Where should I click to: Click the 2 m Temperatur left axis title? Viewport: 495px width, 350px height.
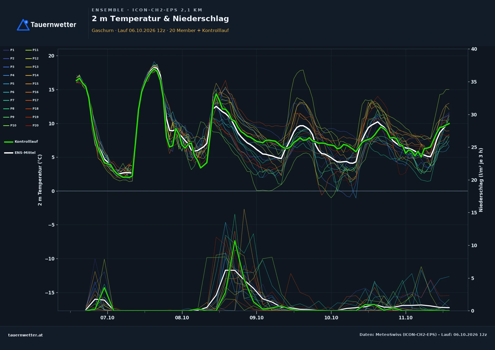[x=40, y=180]
